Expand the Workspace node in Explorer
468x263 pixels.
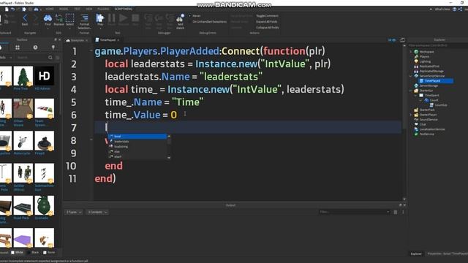pos(411,52)
